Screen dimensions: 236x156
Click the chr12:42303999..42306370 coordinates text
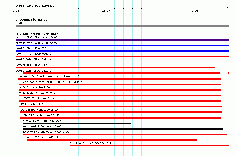35,6
